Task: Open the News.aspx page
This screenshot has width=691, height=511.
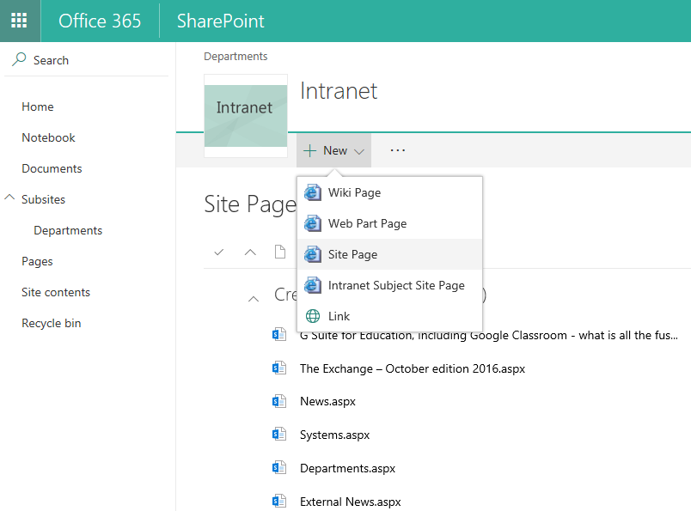Action: [327, 401]
